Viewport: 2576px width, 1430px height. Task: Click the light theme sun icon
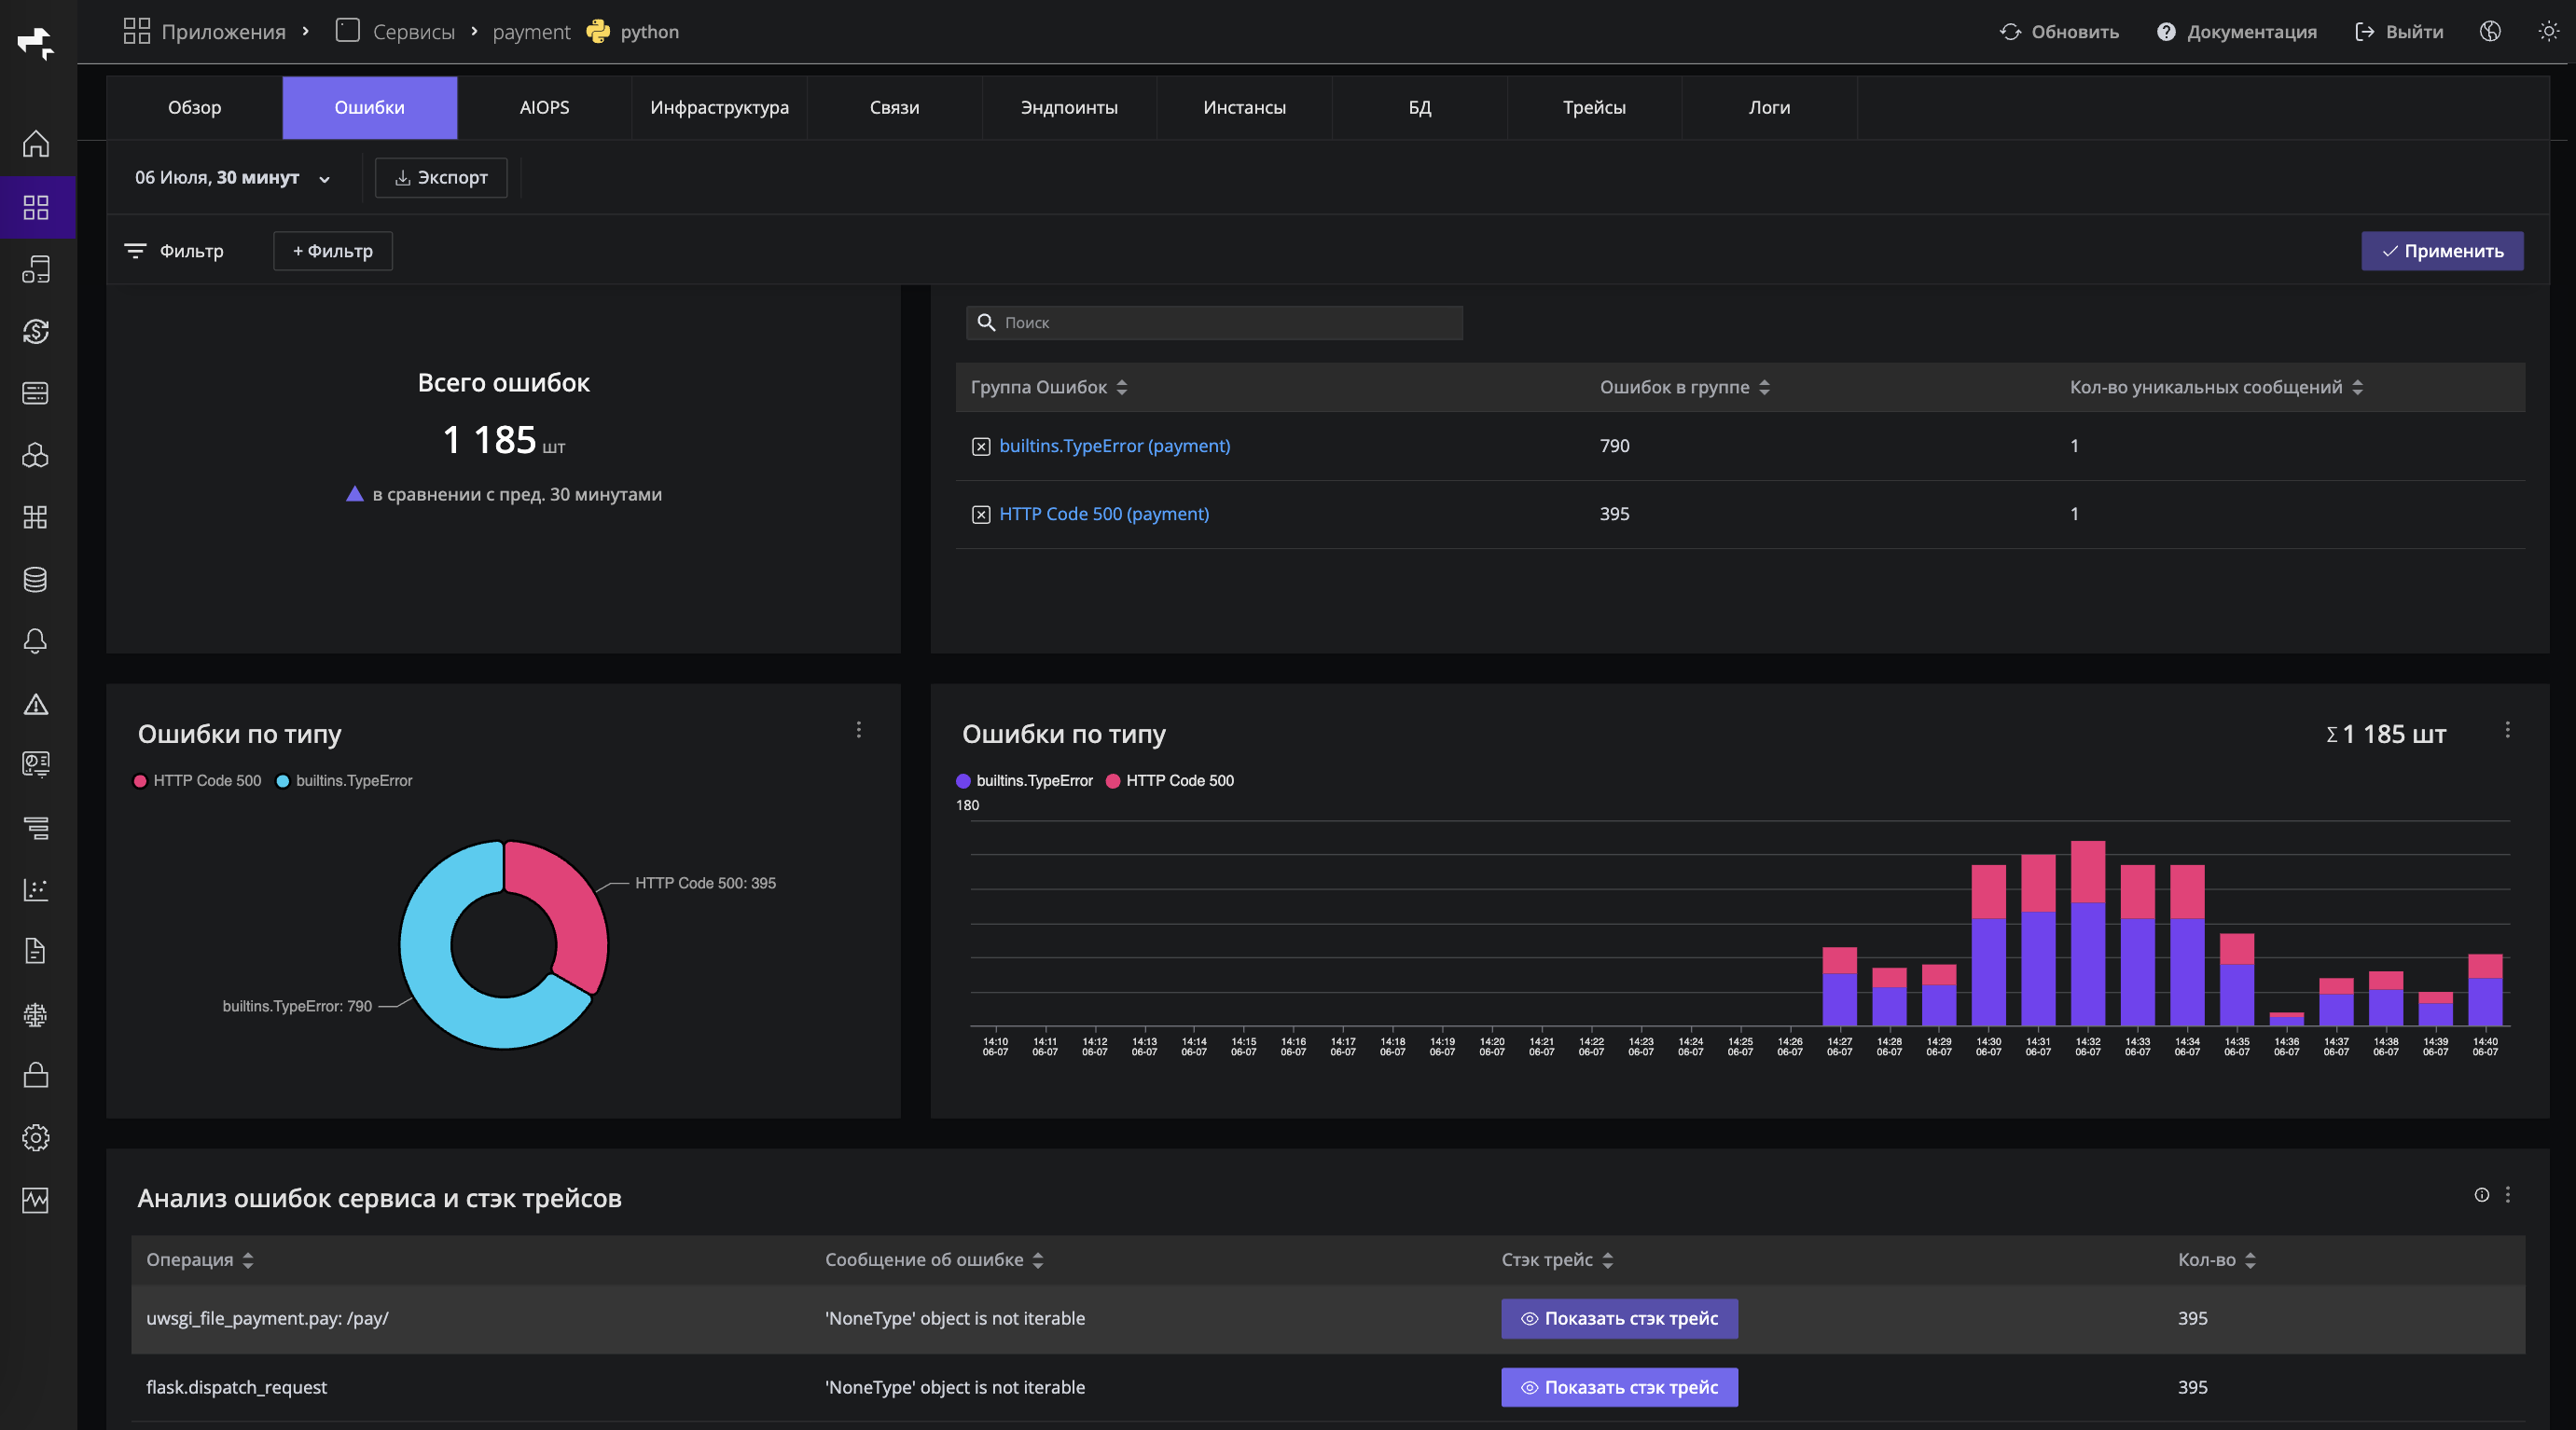[2548, 31]
